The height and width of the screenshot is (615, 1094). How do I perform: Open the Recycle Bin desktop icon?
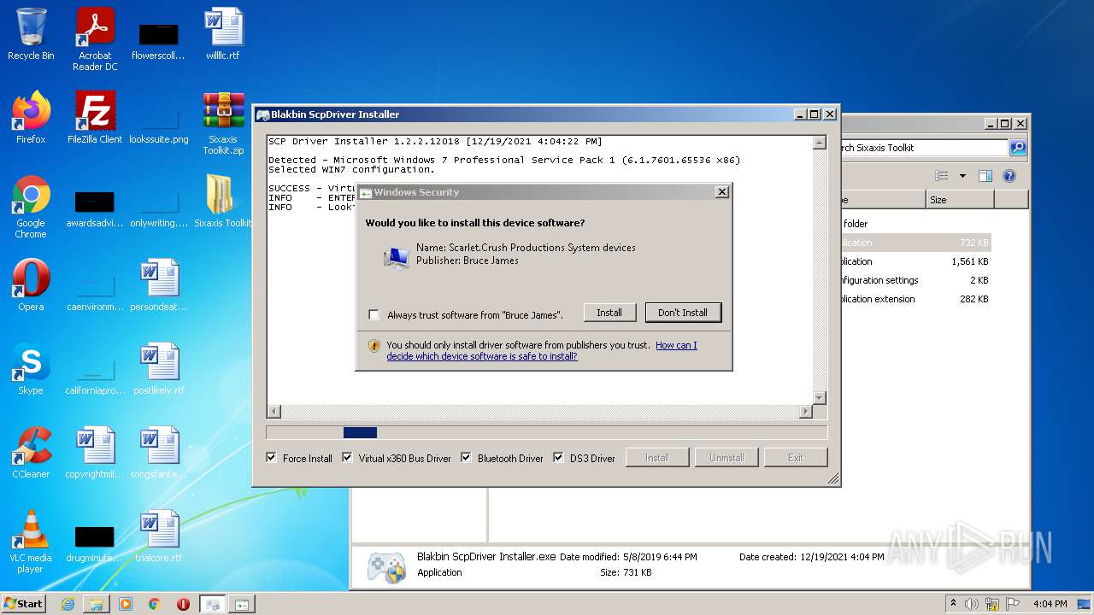[31, 34]
